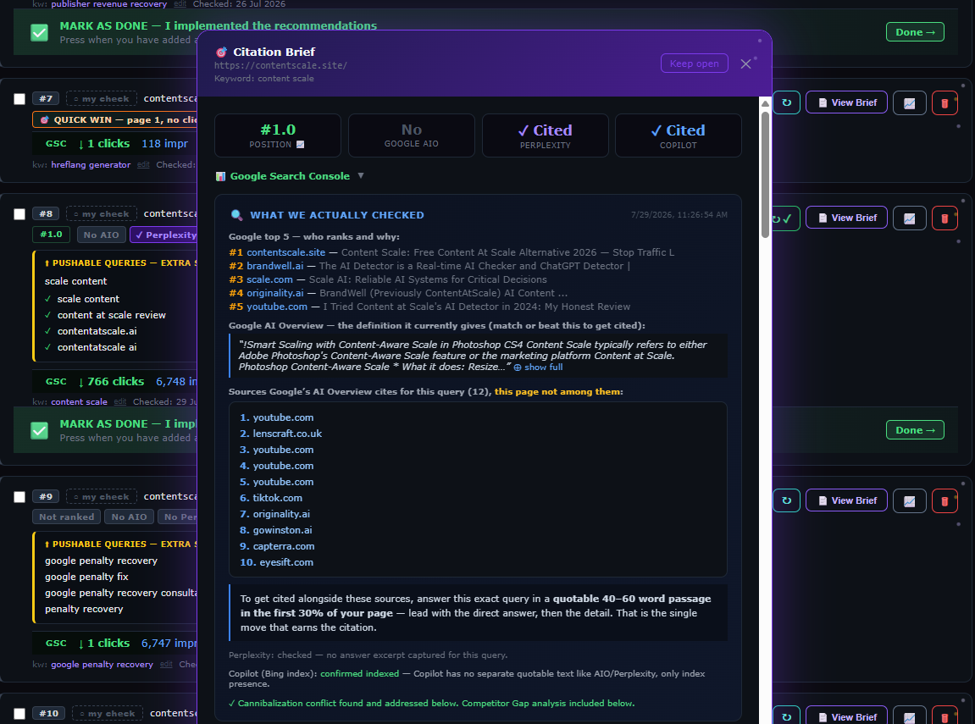Delete row #7 with the trash icon

tap(945, 103)
